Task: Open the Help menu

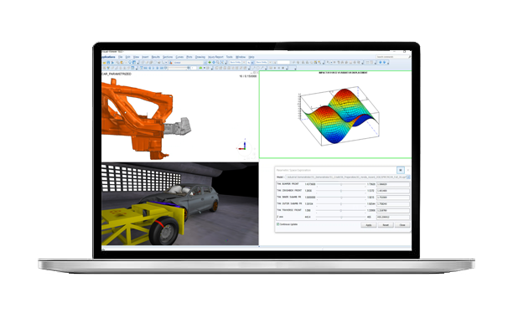Action: [x=251, y=57]
